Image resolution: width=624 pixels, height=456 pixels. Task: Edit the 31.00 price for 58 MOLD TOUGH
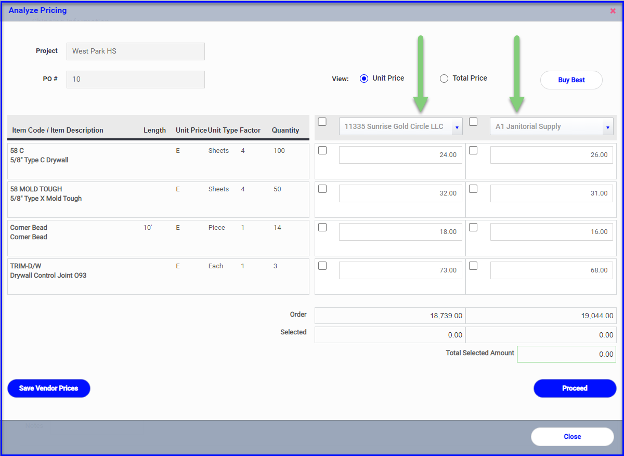click(551, 193)
